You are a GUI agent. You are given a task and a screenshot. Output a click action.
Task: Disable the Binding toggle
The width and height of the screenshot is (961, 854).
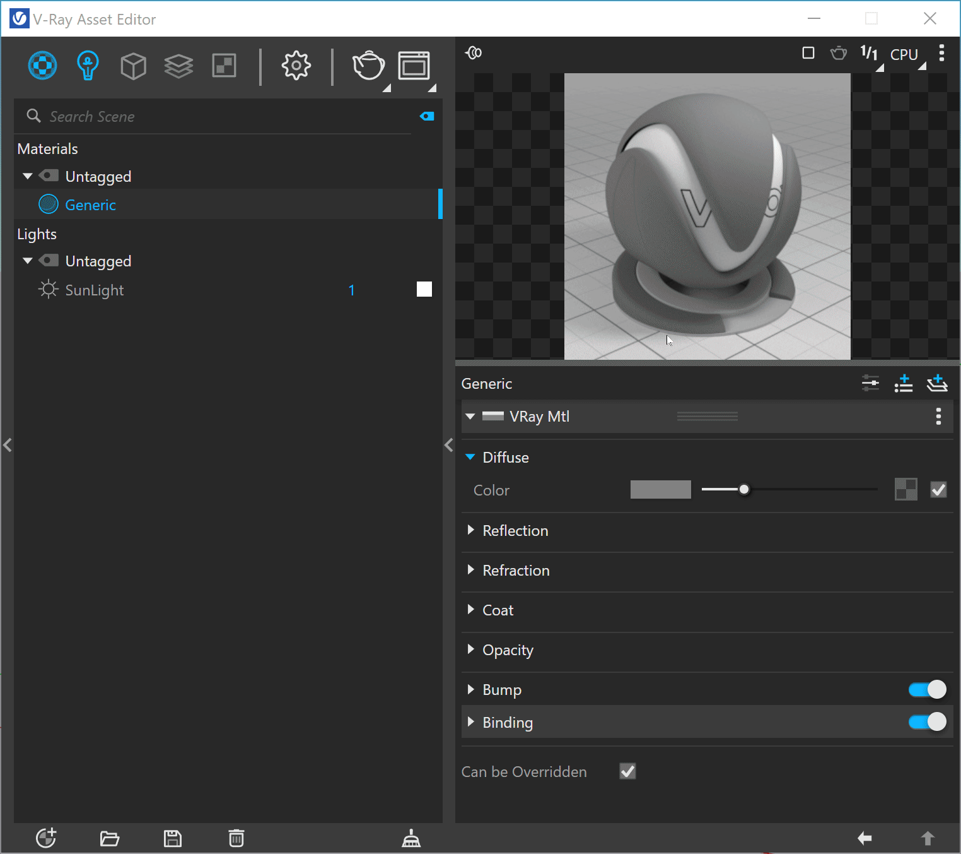tap(928, 721)
